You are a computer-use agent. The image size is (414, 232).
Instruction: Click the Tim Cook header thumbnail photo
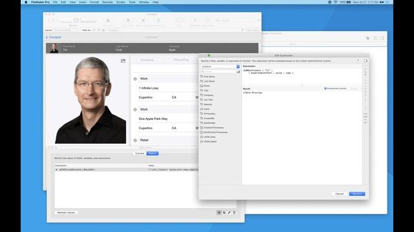click(54, 48)
